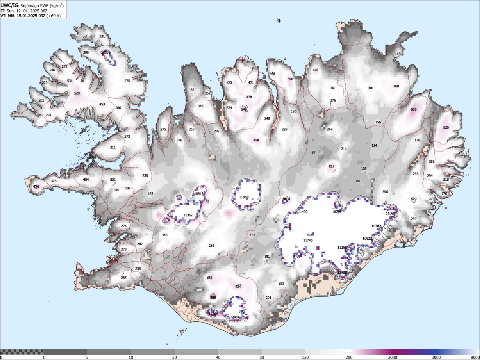Click the map value 478
The width and height of the screenshot is (480, 360).
point(315,70)
